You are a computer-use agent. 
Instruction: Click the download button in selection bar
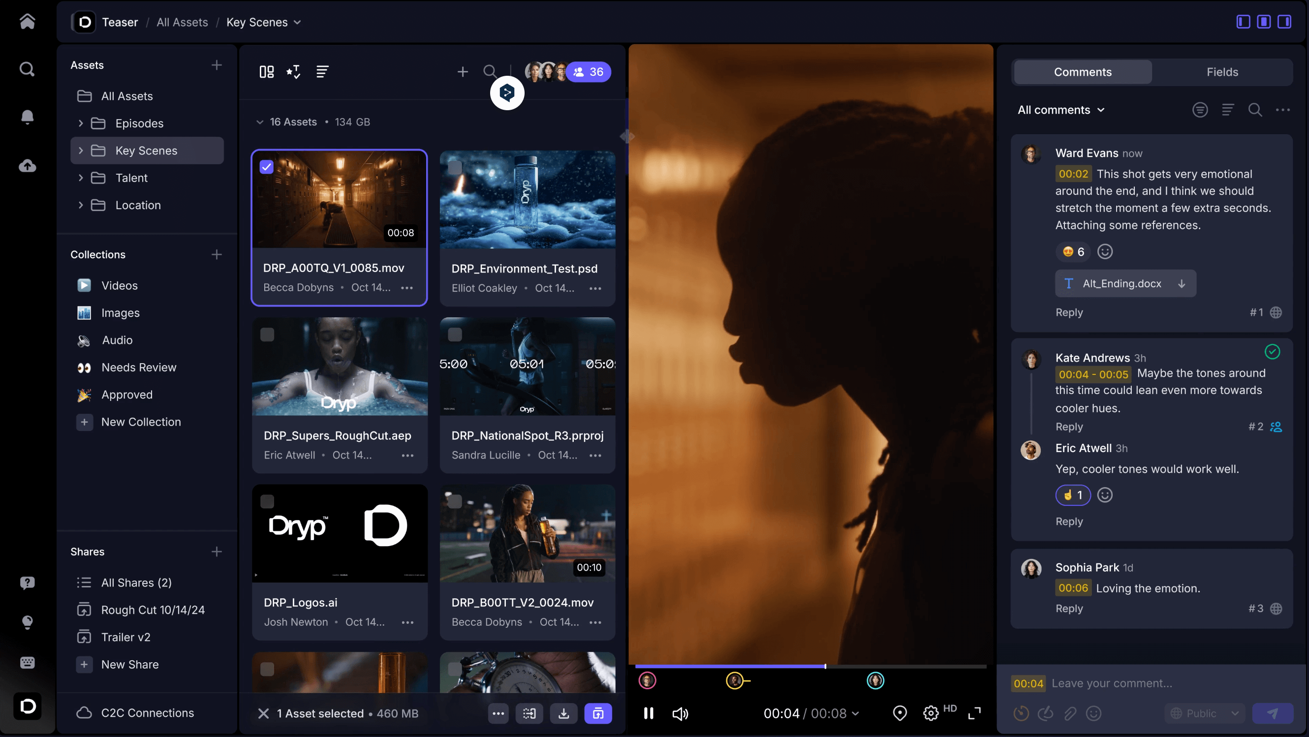pos(563,713)
